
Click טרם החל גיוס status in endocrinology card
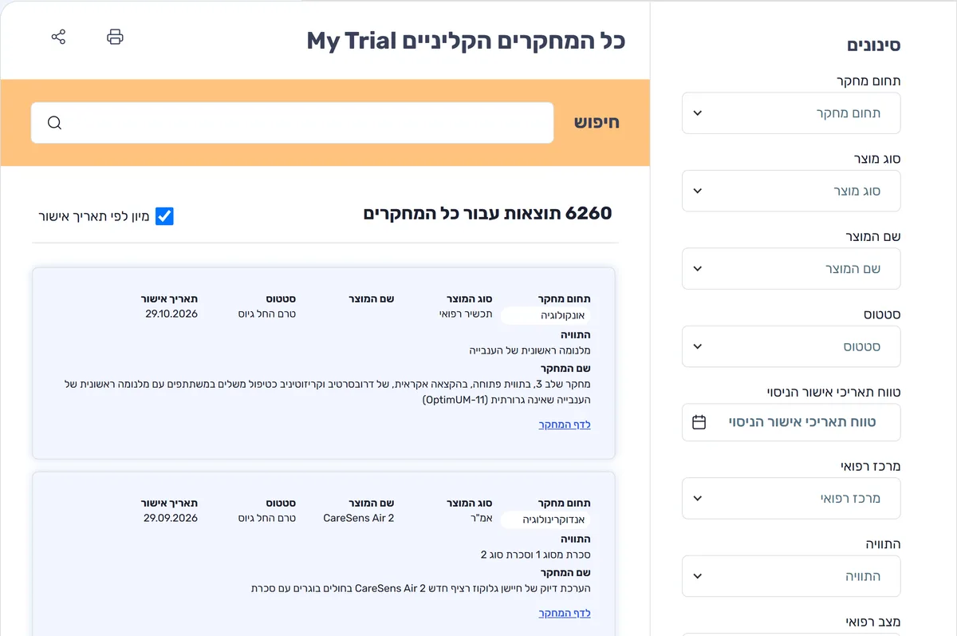267,518
